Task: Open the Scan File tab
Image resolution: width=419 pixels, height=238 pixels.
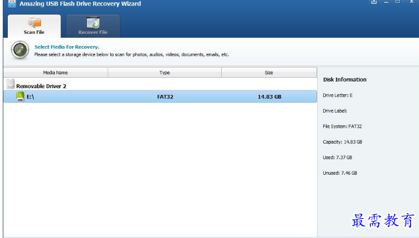Action: (34, 26)
